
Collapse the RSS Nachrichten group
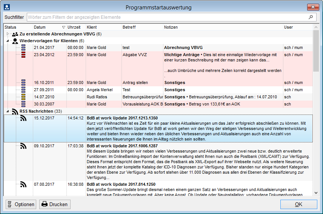[8, 111]
